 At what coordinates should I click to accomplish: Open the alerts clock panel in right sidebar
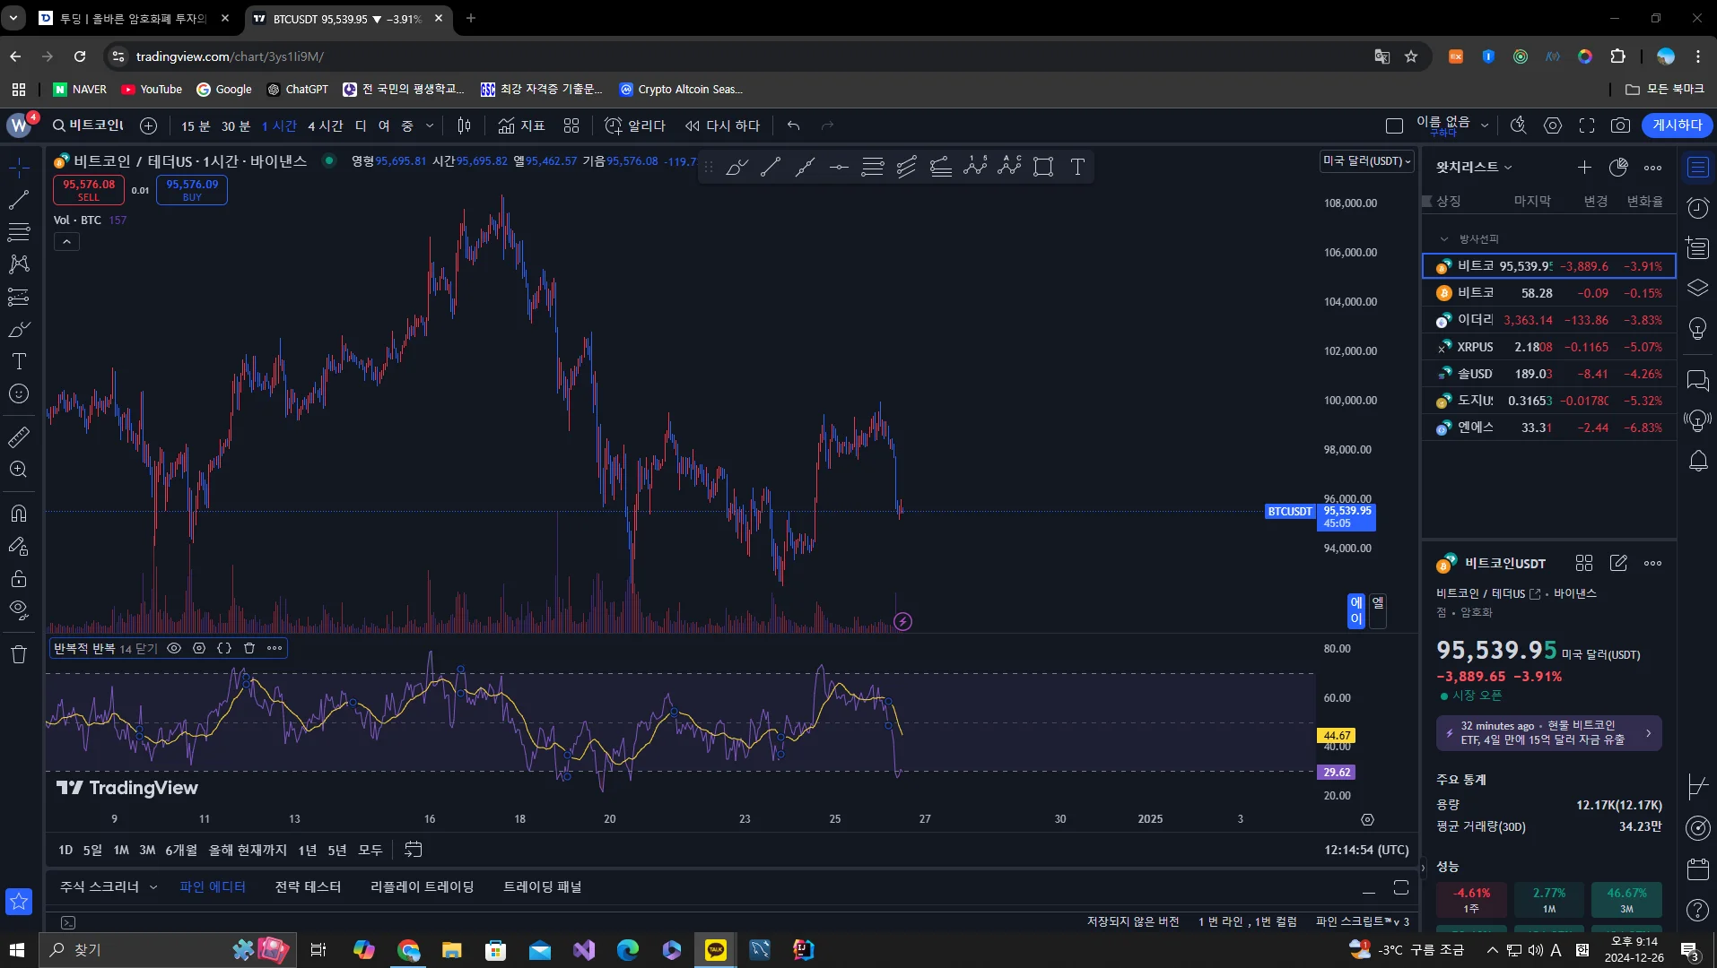click(1697, 208)
